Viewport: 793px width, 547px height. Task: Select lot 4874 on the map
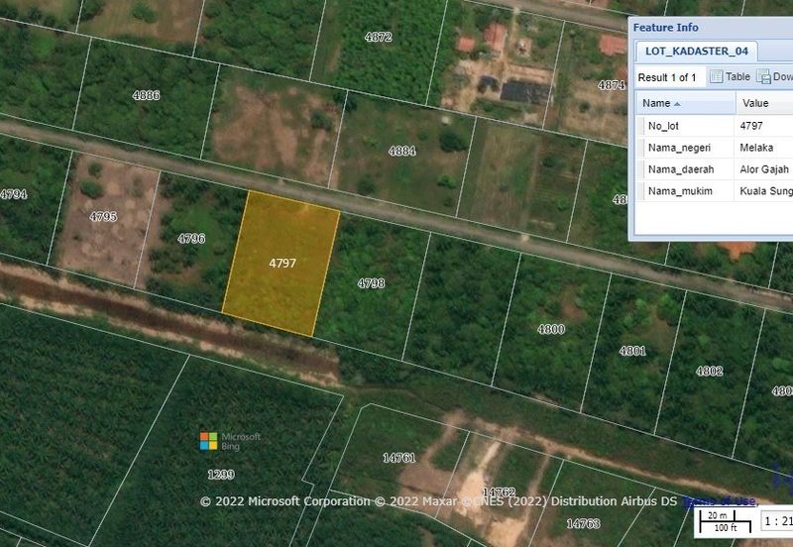[612, 85]
